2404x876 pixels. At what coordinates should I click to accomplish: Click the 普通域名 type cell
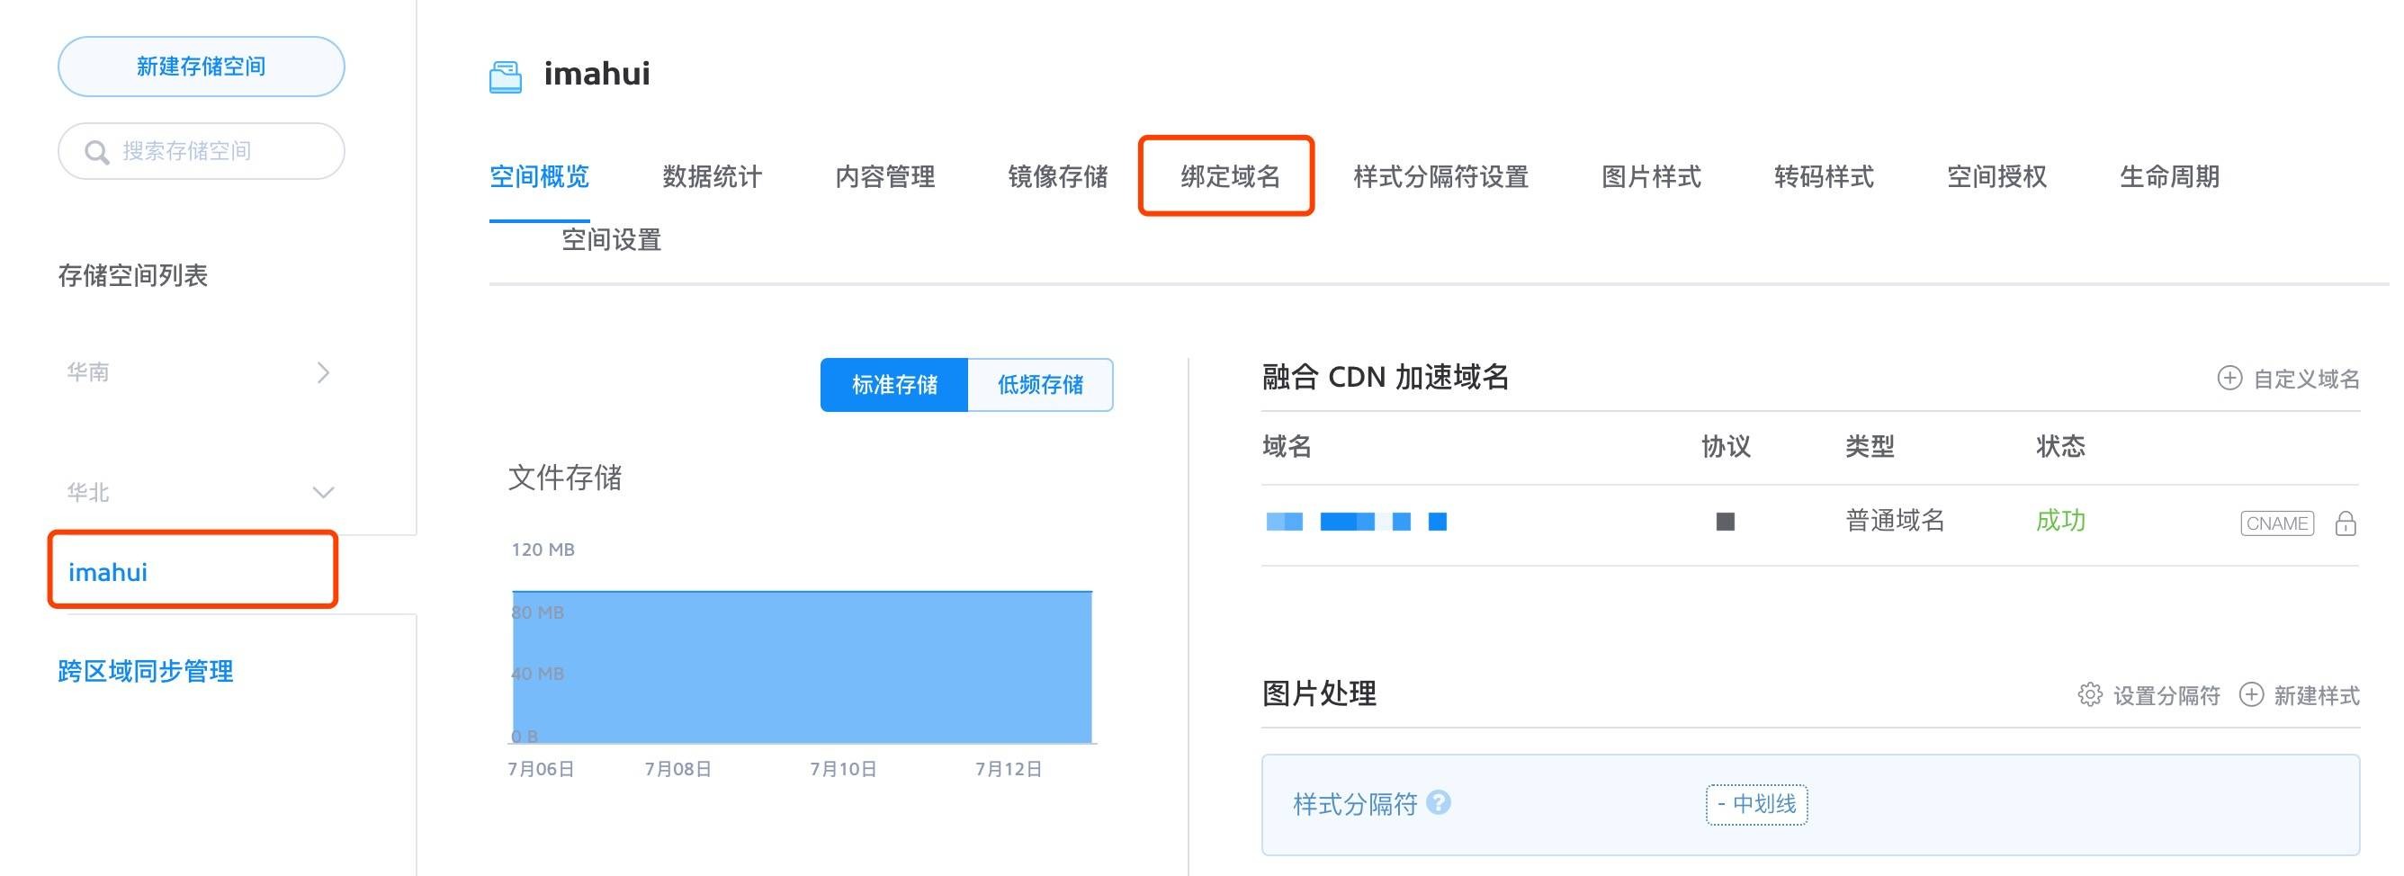pyautogui.click(x=1895, y=521)
